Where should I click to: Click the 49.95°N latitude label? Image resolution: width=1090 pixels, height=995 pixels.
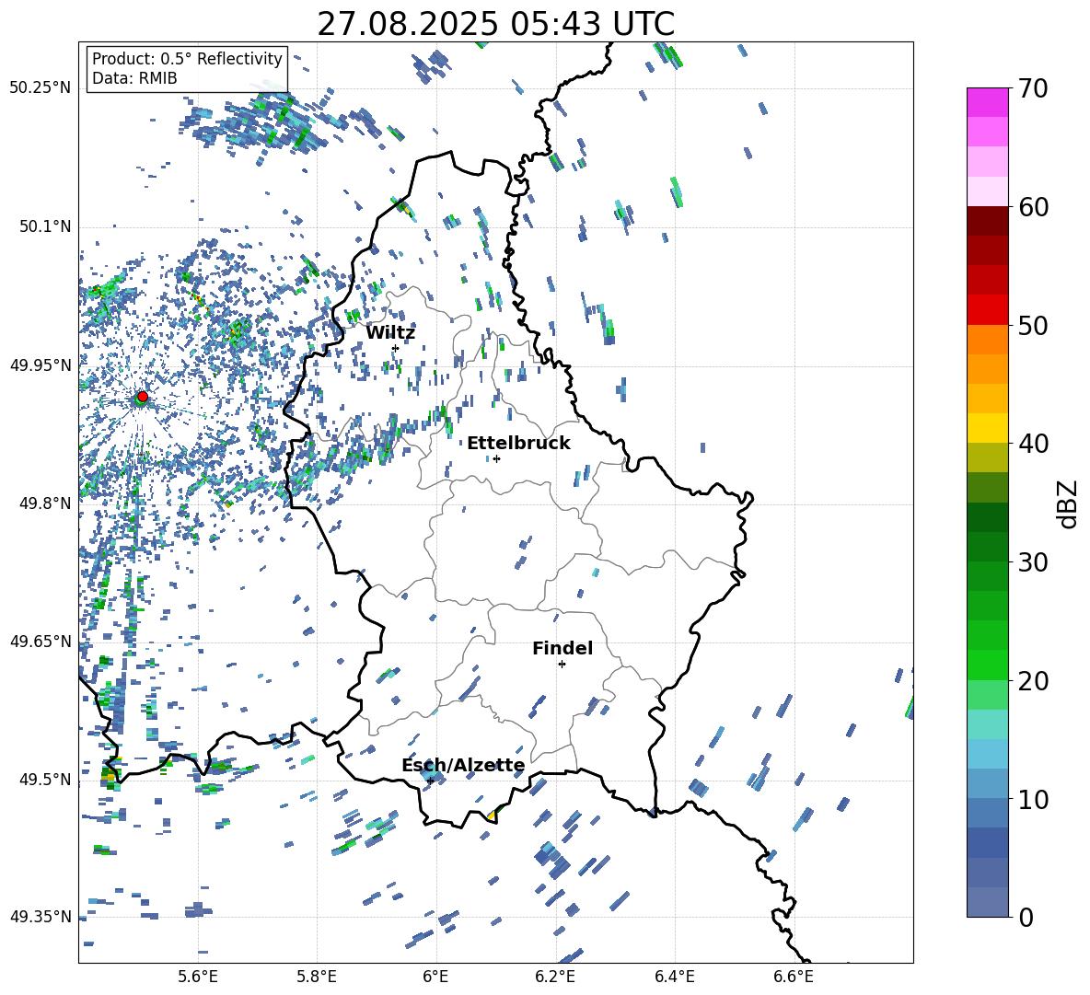(41, 365)
